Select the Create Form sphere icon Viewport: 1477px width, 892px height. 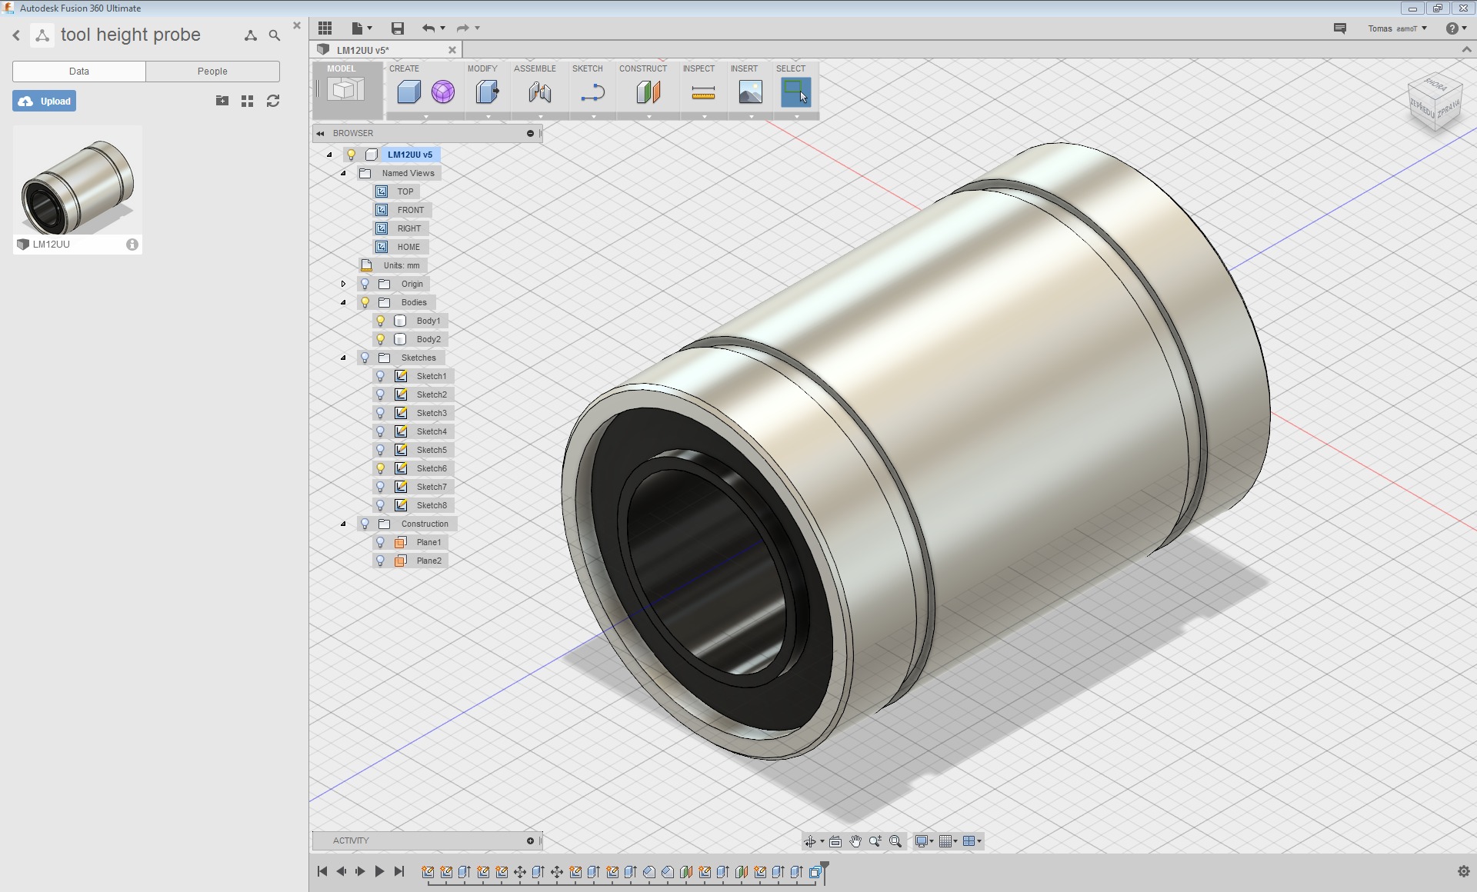442,92
